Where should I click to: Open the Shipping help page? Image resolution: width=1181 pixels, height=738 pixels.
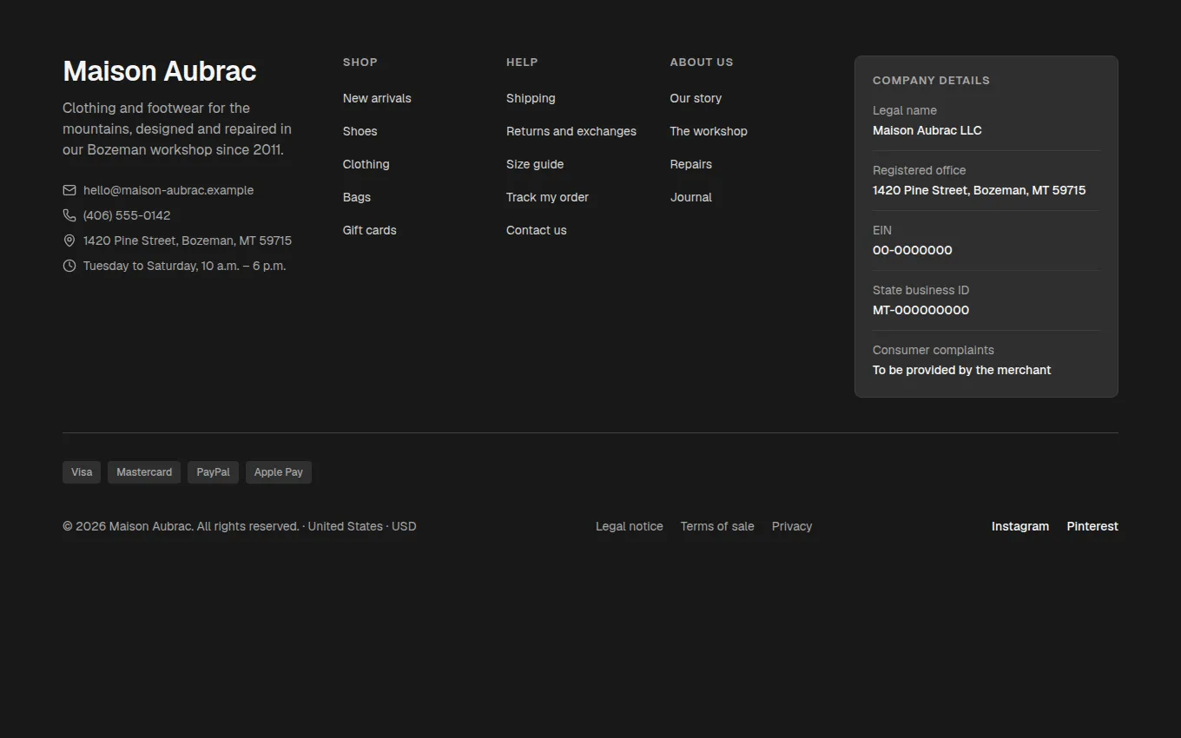click(x=531, y=98)
